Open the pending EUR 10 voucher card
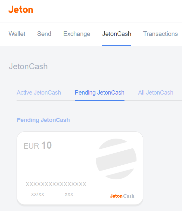This screenshot has width=182, height=211. [80, 168]
